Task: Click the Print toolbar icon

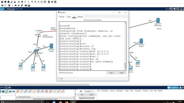Action: (x=5, y=2)
